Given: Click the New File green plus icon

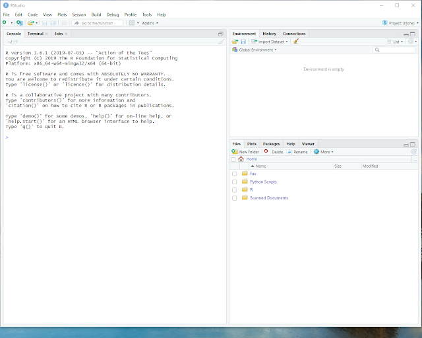Looking at the screenshot, I should 5,22.
